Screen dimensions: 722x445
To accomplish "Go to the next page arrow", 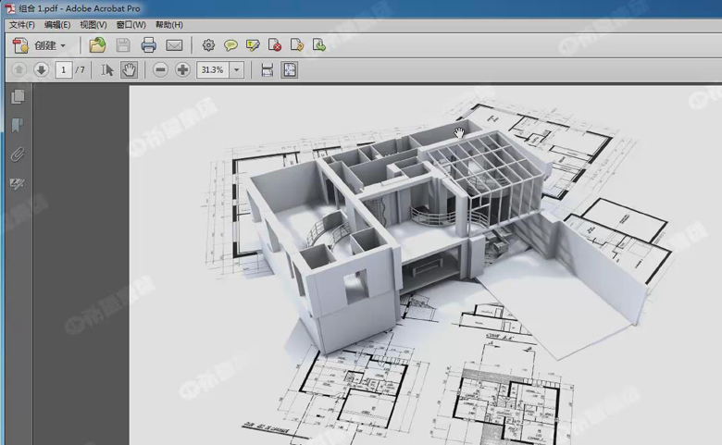I will (x=41, y=70).
